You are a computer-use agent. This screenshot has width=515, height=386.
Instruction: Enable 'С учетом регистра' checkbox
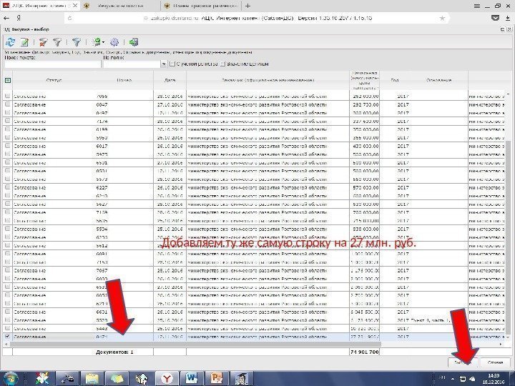[x=172, y=64]
